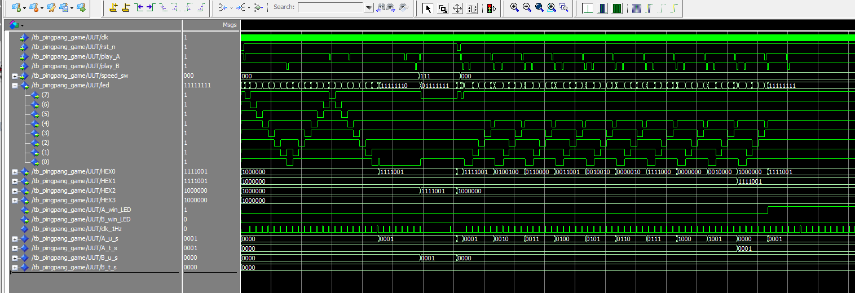Click the 111 segment in speed_sw waveform
This screenshot has height=293, width=855.
tap(440, 76)
